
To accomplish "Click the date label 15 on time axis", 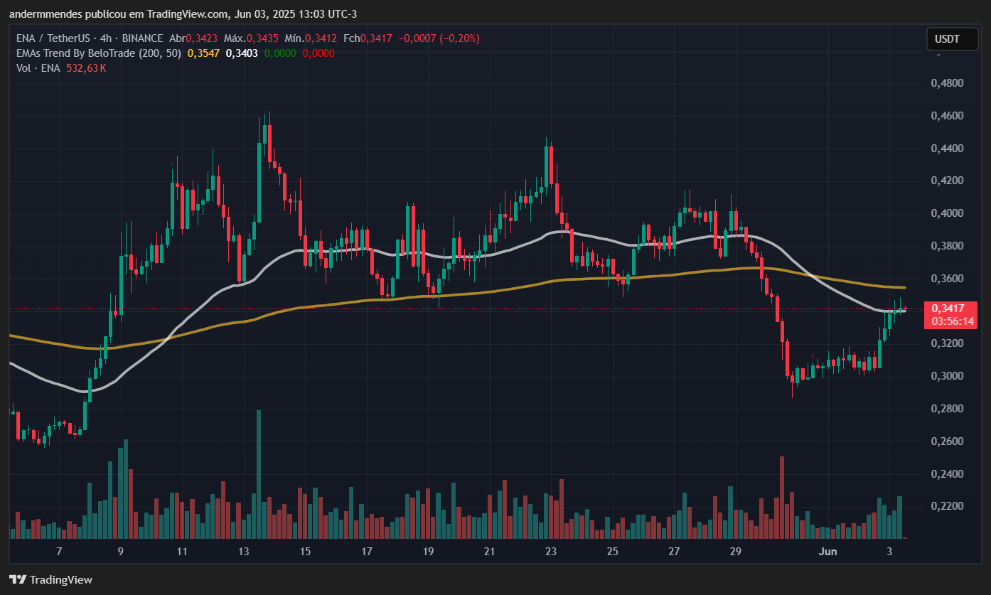I will (x=305, y=552).
